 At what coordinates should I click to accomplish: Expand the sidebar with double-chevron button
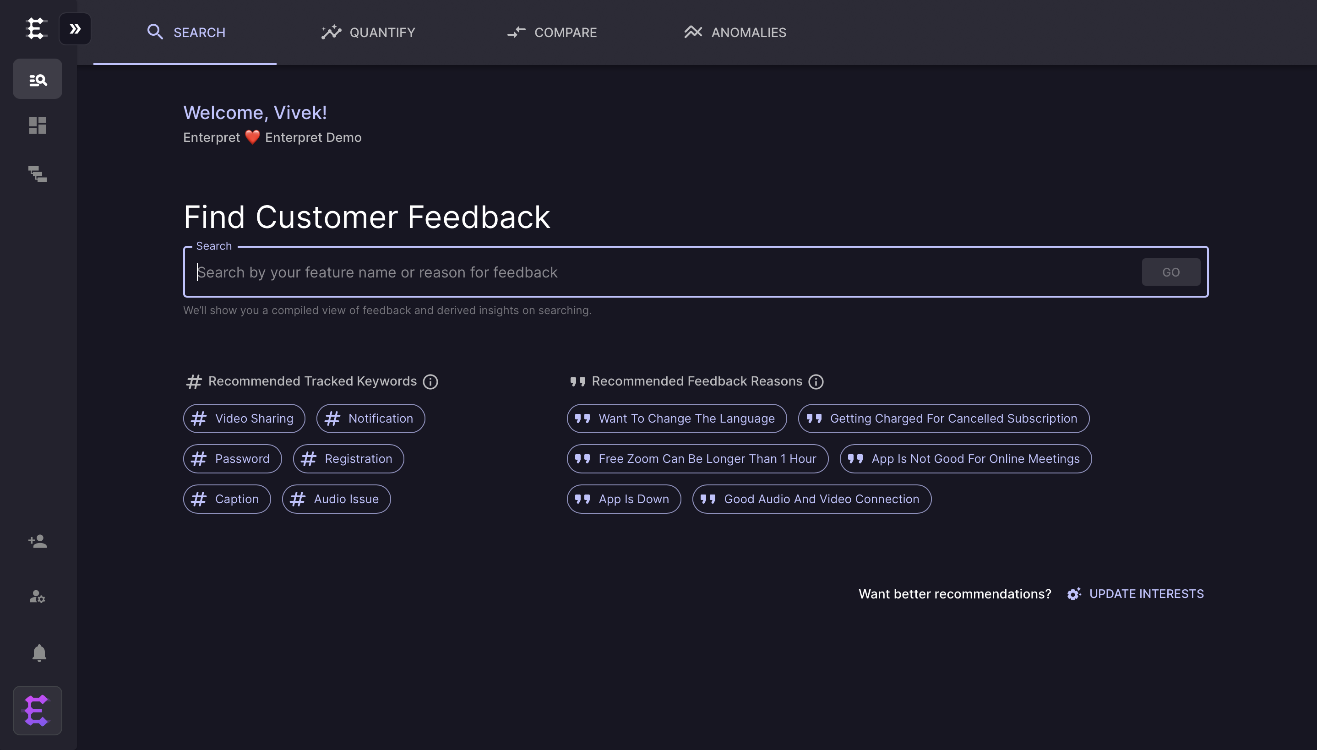(75, 29)
